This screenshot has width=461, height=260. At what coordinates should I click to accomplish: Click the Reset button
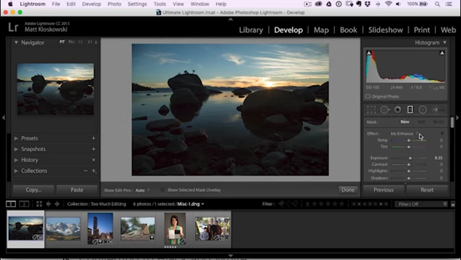(x=427, y=190)
